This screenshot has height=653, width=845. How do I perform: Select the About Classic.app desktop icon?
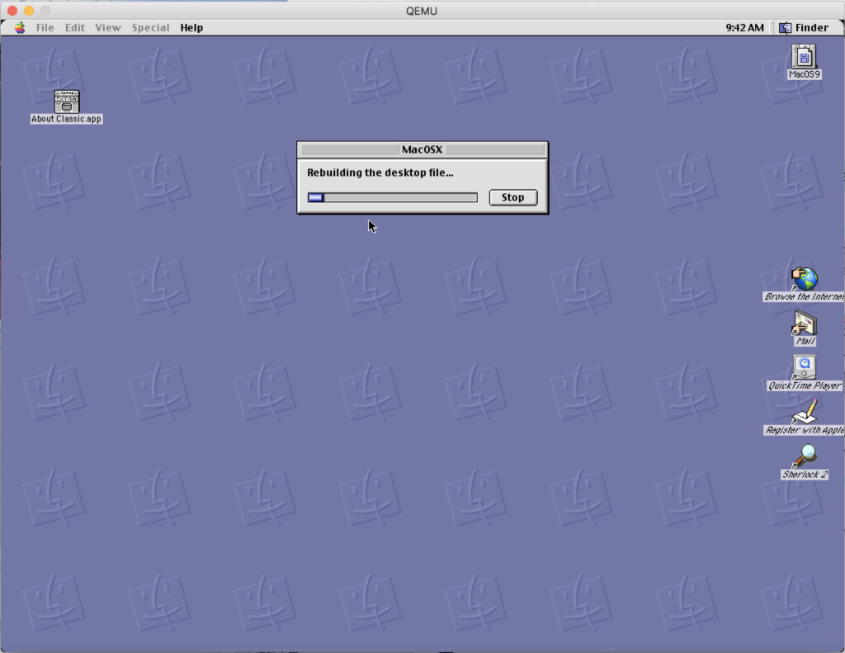(65, 102)
